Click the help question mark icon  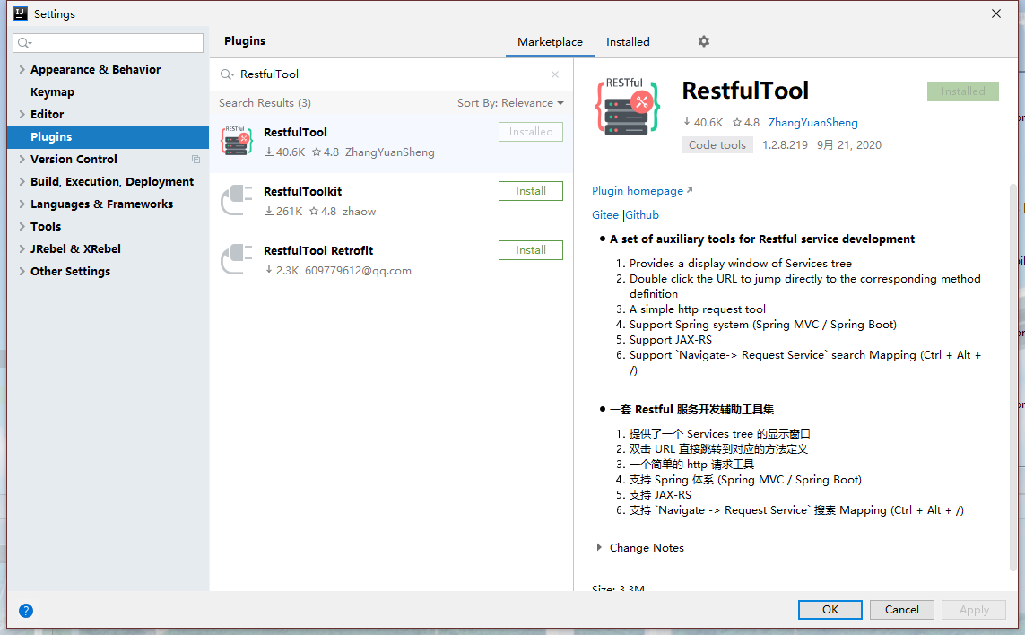pos(26,611)
